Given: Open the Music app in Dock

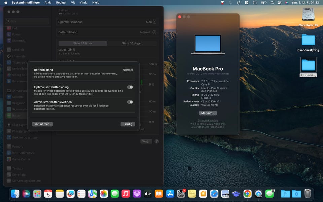Looking at the screenshot, I should point(125,194).
